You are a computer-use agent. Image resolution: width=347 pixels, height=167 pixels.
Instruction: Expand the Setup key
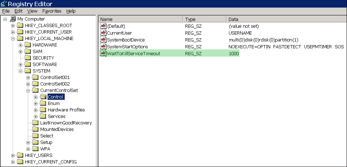click(x=28, y=142)
